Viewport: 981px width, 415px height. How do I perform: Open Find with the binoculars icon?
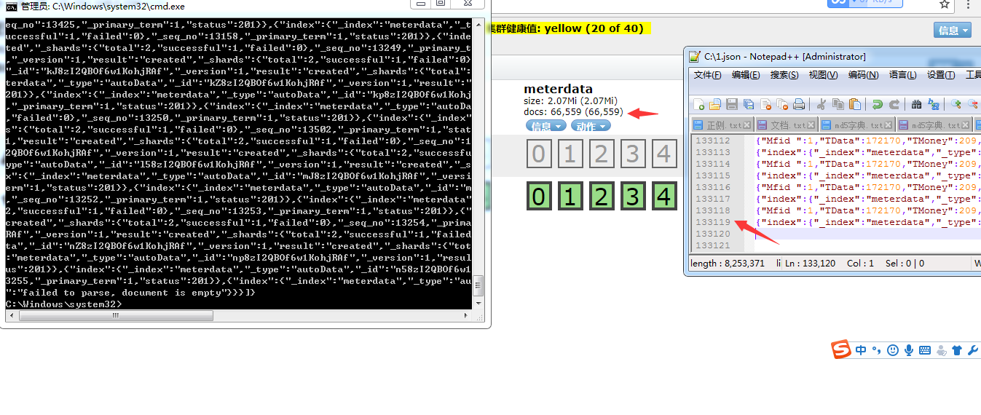[x=916, y=104]
